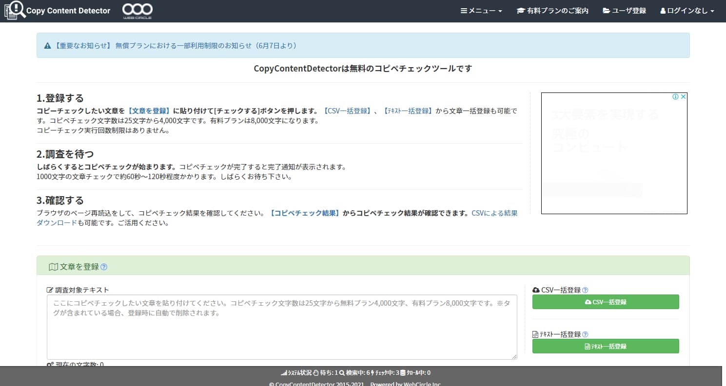The width and height of the screenshot is (726, 386).
Task: Open the help icon next to the ﾃｷｽﾄ一括登録 label
Action: coord(585,334)
